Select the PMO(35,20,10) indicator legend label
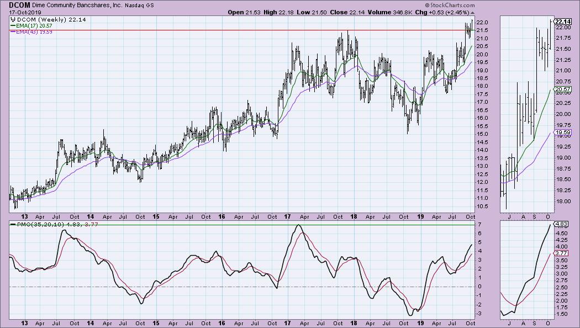The height and width of the screenshot is (328, 580). tap(57, 224)
